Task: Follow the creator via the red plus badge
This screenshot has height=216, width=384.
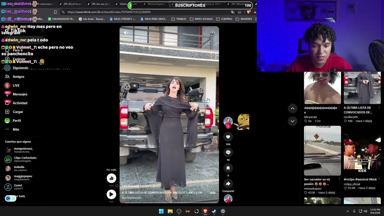Action: point(228,127)
